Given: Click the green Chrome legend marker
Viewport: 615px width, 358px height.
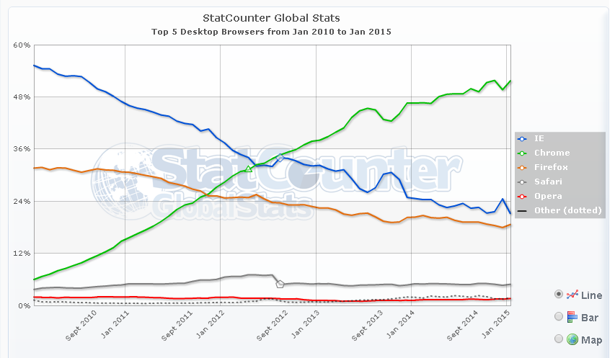Looking at the screenshot, I should (x=521, y=153).
